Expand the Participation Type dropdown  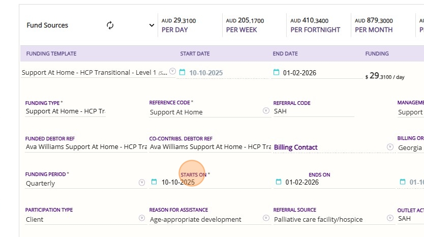[x=142, y=218]
